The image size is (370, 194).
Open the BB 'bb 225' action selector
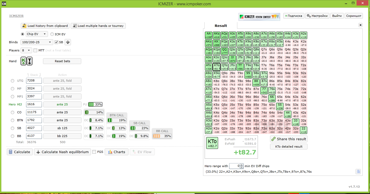coord(62,136)
